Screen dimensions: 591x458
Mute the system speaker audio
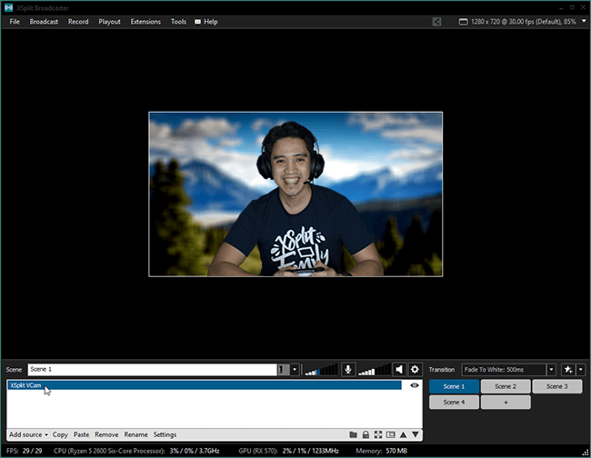[x=399, y=370]
